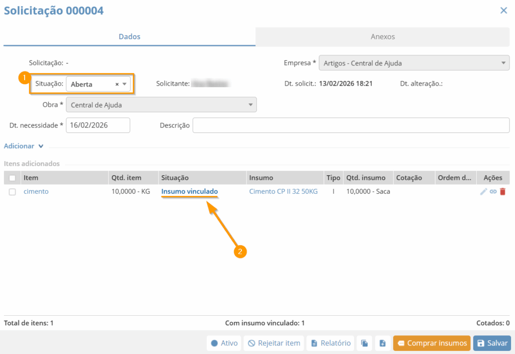Viewport: 515px width, 354px height.
Task: Expand the Obra dropdown
Action: tap(161, 105)
